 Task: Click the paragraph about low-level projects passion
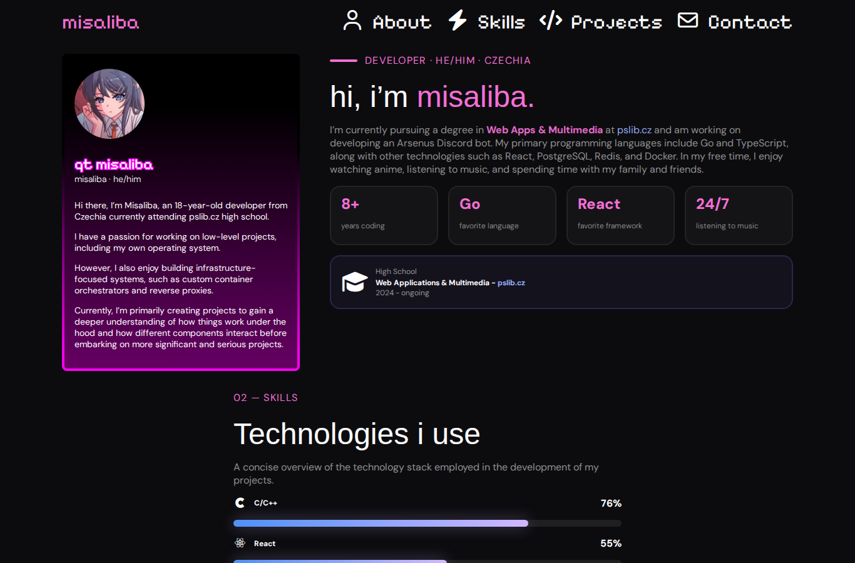(175, 242)
